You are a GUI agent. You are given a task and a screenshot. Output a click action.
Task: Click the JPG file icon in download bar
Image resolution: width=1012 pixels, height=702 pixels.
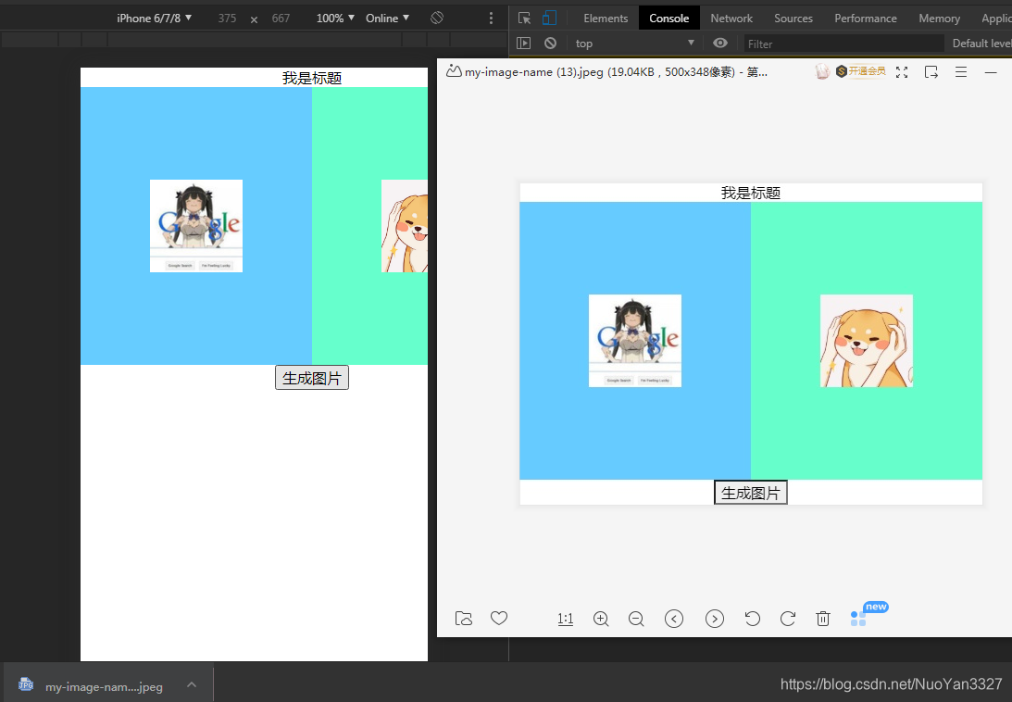point(26,684)
